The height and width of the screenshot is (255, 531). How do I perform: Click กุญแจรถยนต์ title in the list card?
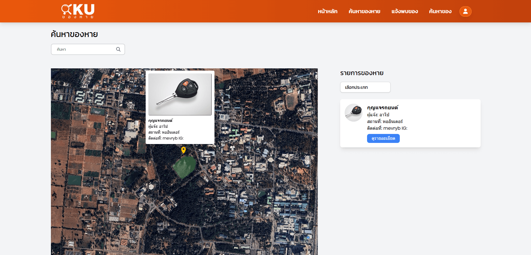[x=382, y=108]
